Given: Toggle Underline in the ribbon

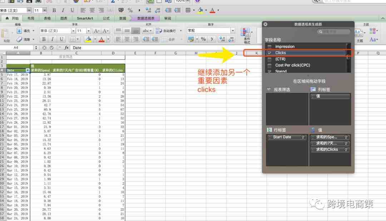Looking at the screenshot, I should tap(61, 39).
